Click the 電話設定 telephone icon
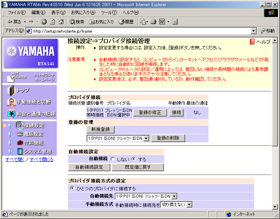 20,134
